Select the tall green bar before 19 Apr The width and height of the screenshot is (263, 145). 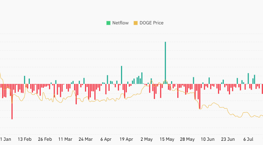[x=121, y=75]
